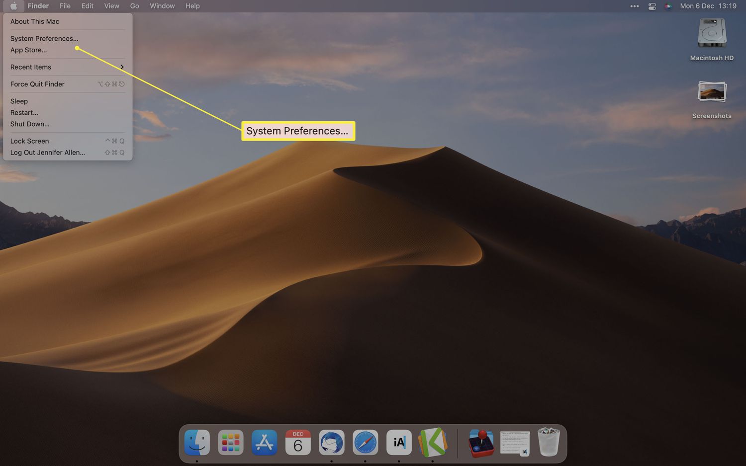The image size is (746, 466).
Task: Open the Go menu in menu bar
Action: point(134,6)
